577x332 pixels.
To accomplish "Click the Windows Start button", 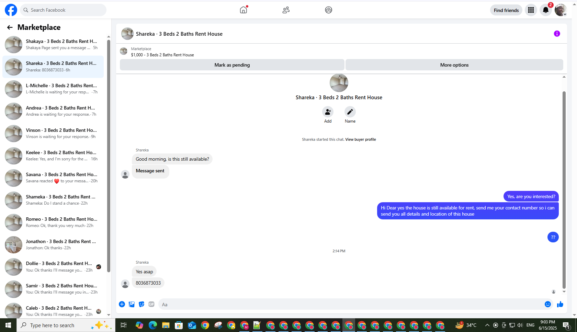I will [x=8, y=325].
